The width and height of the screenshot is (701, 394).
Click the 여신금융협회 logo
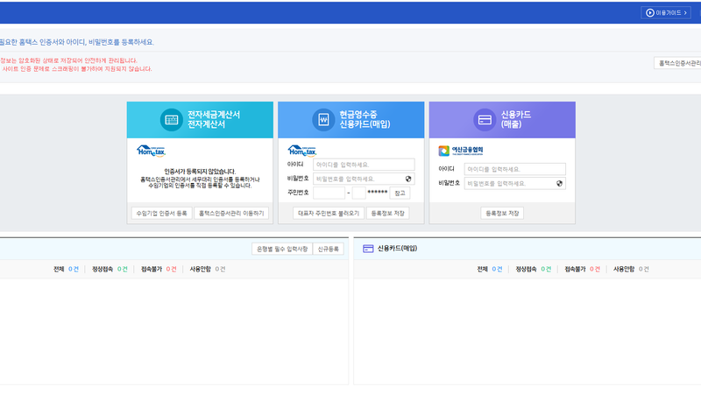(461, 151)
